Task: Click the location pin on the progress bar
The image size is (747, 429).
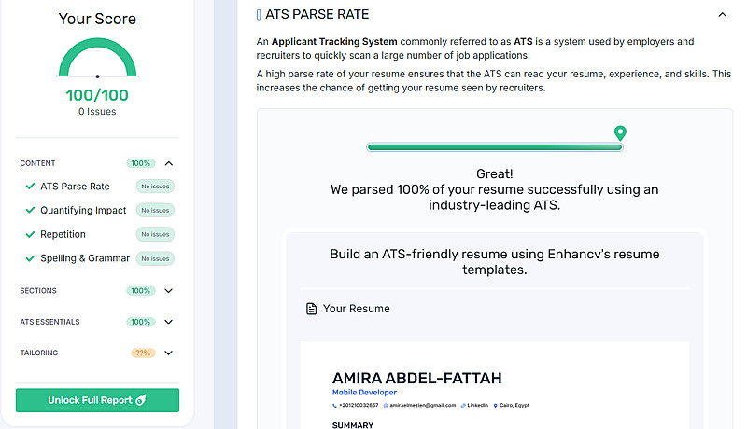Action: click(620, 134)
